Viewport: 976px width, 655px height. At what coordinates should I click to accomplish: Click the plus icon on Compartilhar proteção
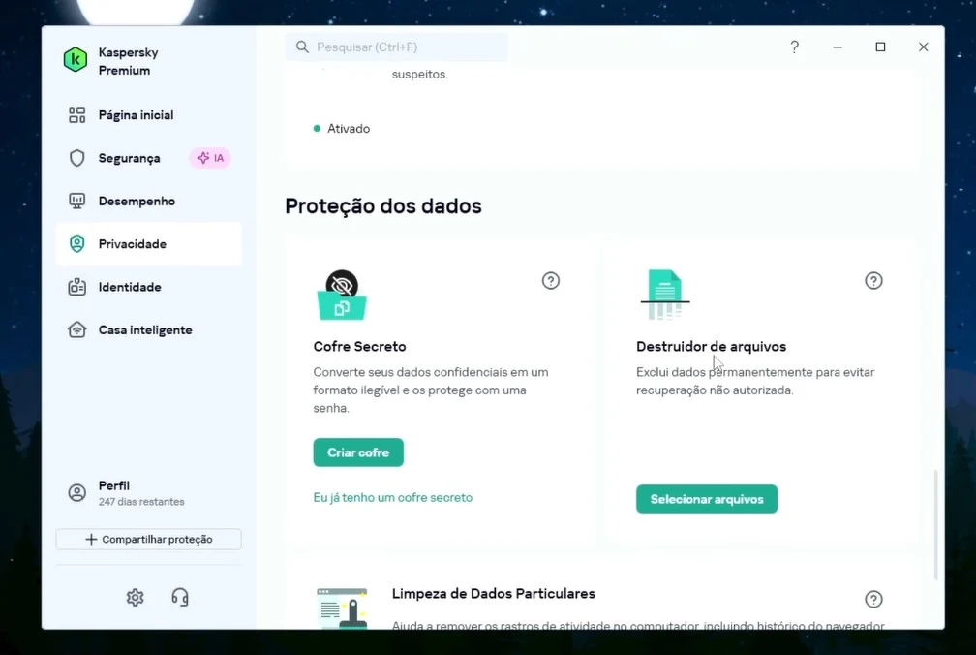(x=91, y=539)
